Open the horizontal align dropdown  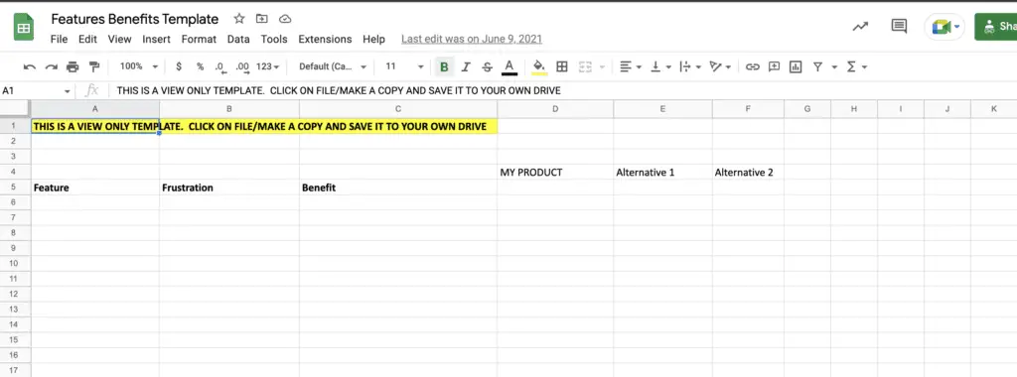coord(631,66)
